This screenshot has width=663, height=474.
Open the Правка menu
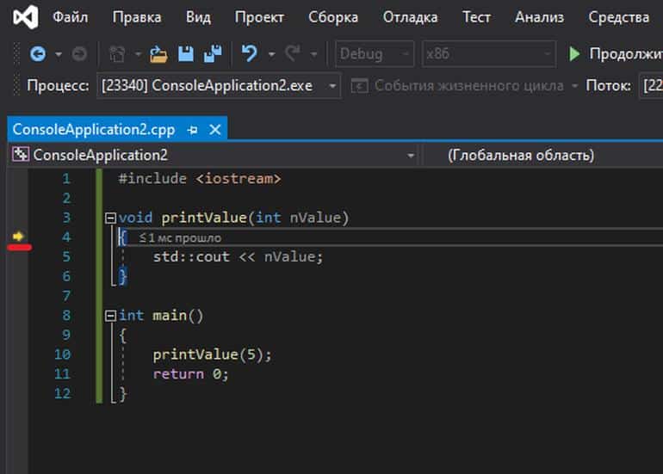pyautogui.click(x=137, y=17)
